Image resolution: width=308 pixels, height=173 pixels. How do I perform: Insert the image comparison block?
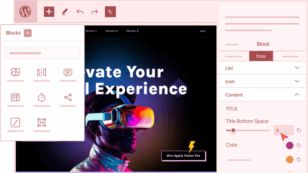pos(42,72)
